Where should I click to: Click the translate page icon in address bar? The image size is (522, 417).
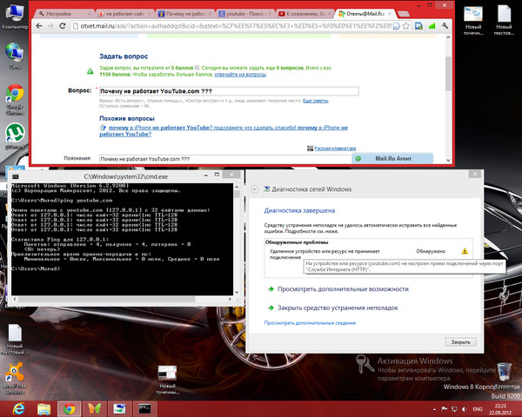point(396,26)
